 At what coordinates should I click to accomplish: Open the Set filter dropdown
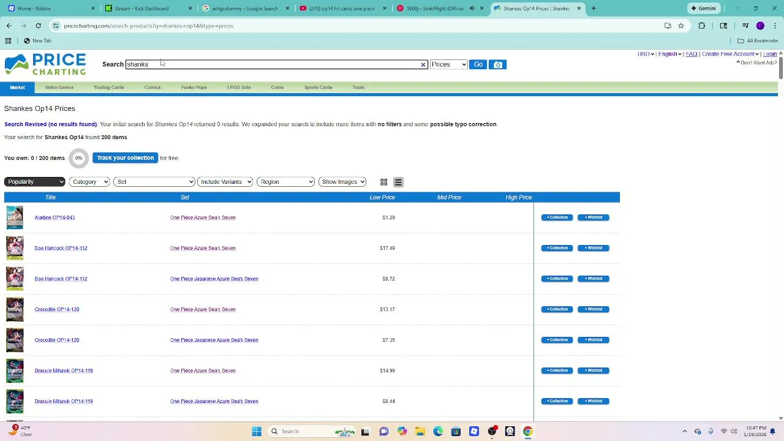[154, 182]
